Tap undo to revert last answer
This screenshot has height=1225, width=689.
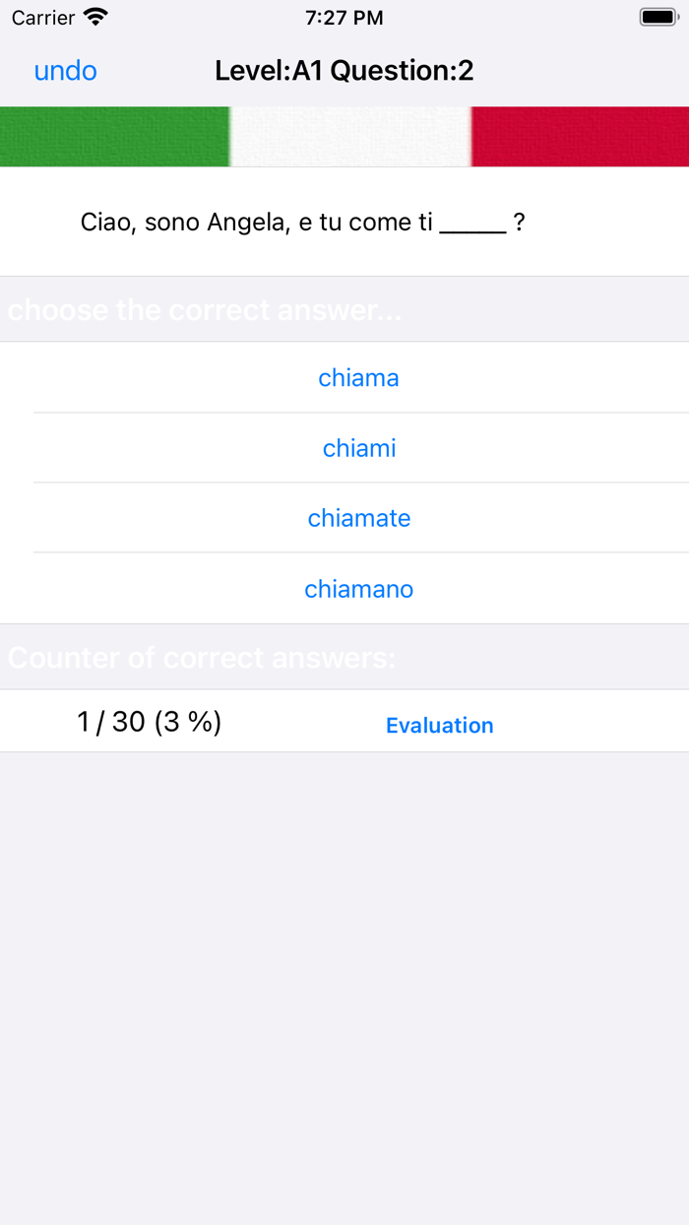[x=64, y=70]
